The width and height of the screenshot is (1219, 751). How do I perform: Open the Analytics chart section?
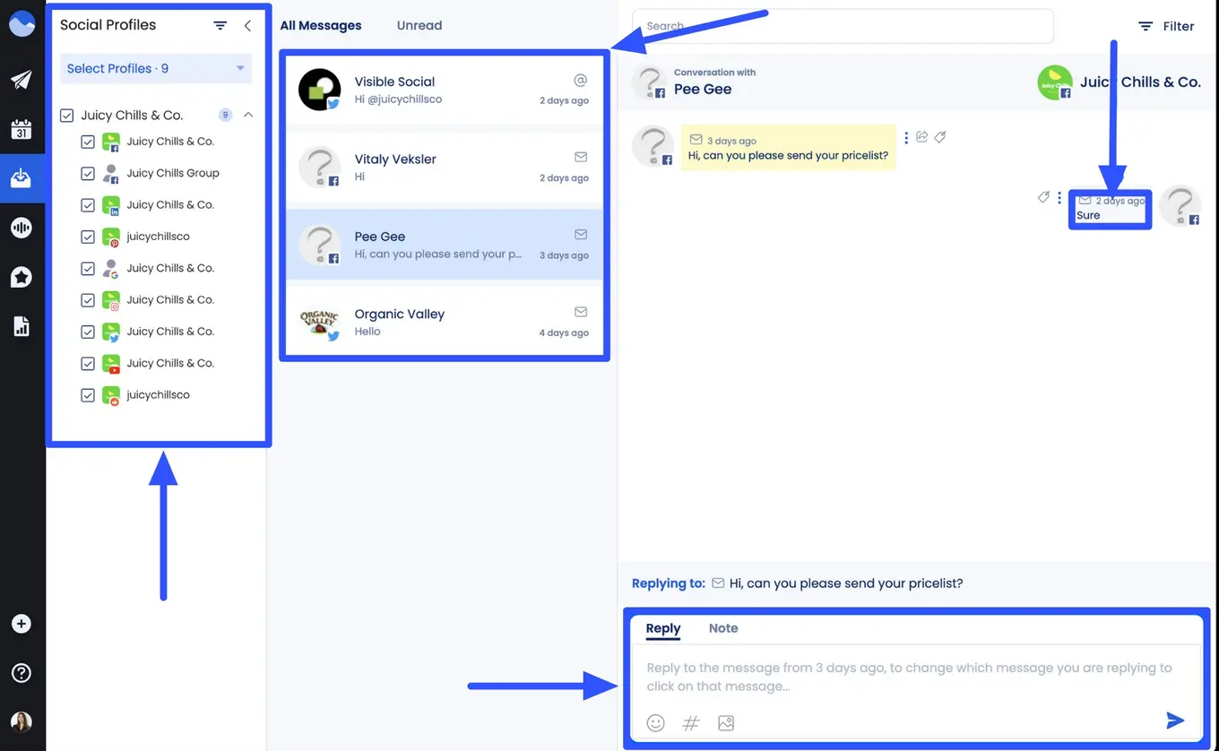[22, 326]
